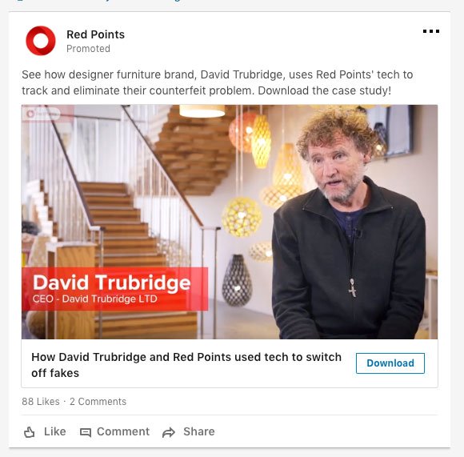Open headline about switching off fakes
464x457 pixels.
click(x=186, y=365)
